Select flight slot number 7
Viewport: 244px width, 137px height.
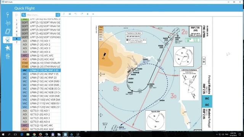pos(16,42)
